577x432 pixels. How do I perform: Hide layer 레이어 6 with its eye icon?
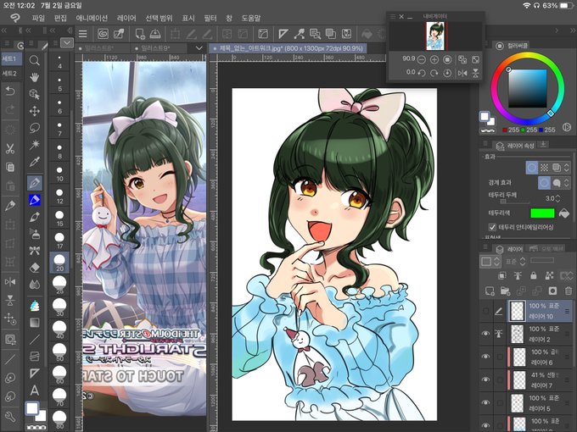click(485, 357)
